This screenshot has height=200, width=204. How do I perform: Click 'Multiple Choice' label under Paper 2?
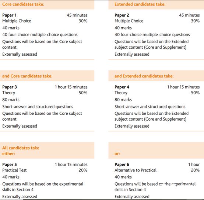129,21
